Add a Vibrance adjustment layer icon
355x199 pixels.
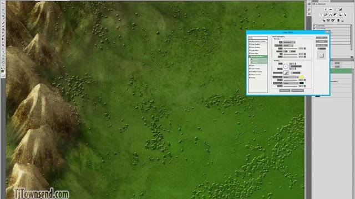pyautogui.click(x=321, y=15)
